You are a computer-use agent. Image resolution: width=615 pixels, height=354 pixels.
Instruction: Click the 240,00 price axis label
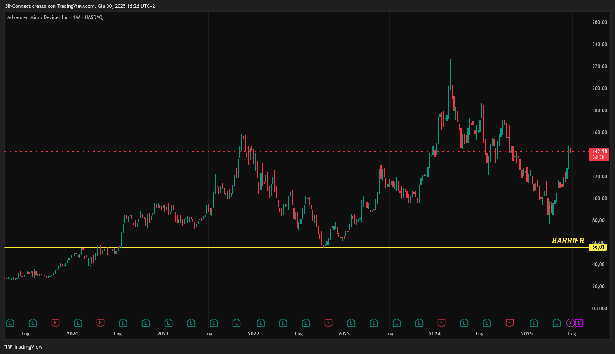[x=599, y=45]
